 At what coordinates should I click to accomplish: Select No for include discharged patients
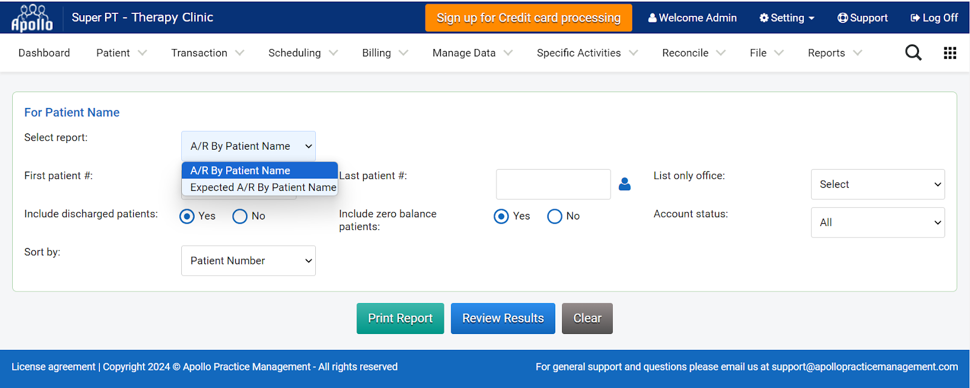(240, 216)
